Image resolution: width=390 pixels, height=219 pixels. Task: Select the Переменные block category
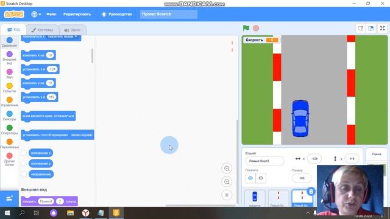coord(10,144)
